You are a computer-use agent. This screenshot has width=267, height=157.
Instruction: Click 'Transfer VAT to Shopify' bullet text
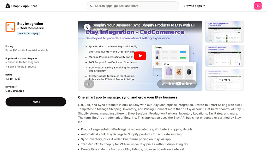pyautogui.click(x=134, y=144)
